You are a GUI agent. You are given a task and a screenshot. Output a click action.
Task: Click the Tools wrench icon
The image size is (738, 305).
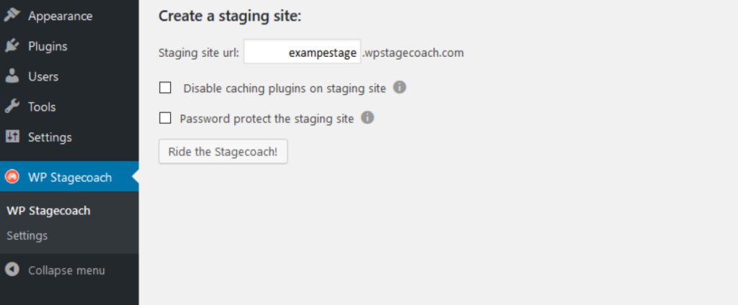coord(12,106)
